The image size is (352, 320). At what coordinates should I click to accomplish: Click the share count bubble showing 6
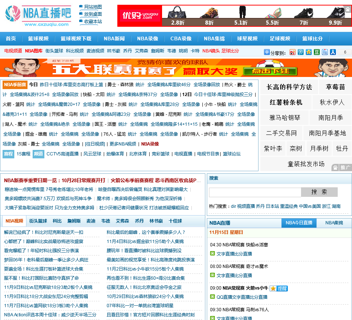click(345, 52)
